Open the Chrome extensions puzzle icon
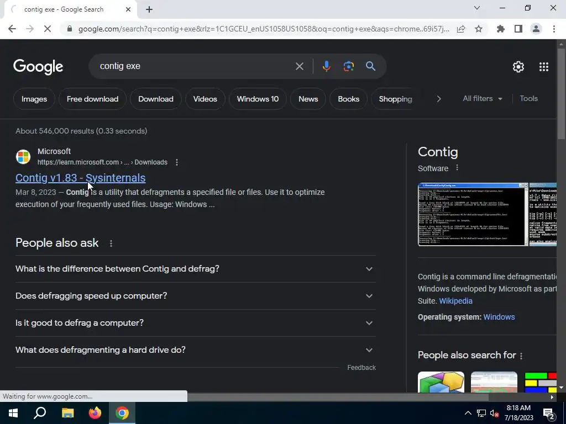 pos(501,29)
